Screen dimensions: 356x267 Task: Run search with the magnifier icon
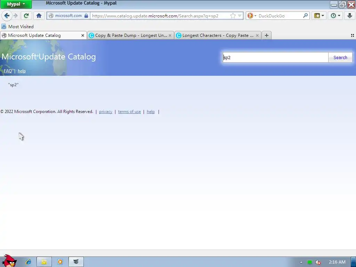pyautogui.click(x=305, y=16)
